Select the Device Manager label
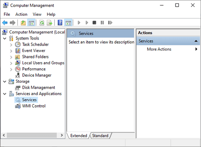This screenshot has width=201, height=147. click(37, 75)
